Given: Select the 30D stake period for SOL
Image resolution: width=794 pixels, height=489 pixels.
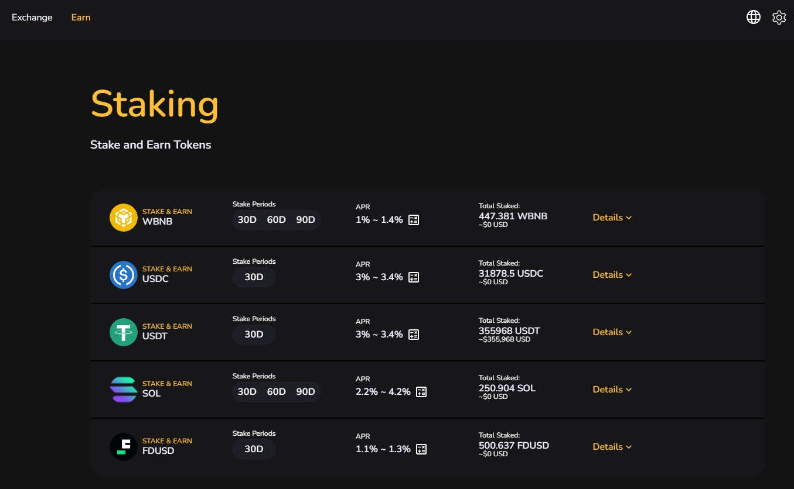Looking at the screenshot, I should [x=247, y=392].
